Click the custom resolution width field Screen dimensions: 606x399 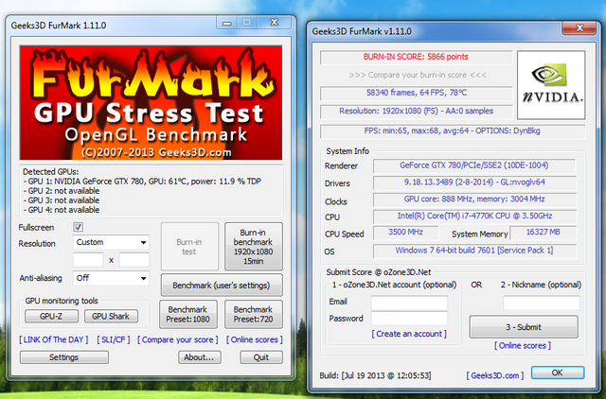(88, 260)
